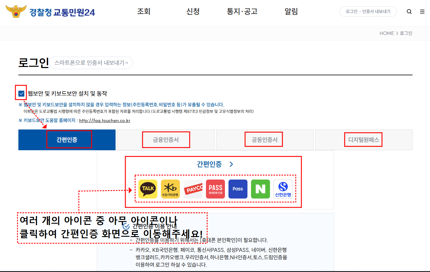
Task: Switch to the 금융인증서 tab
Action: [166, 140]
